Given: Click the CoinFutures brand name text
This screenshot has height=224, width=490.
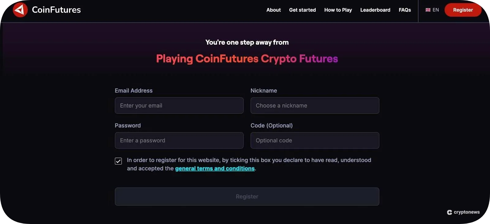Looking at the screenshot, I should 56,9.
